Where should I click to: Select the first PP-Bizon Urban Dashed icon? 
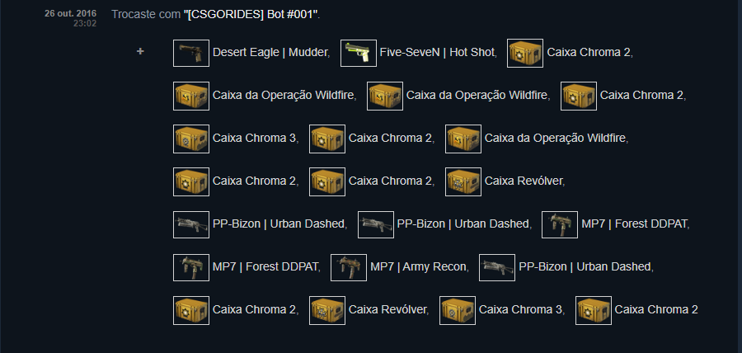[191, 224]
